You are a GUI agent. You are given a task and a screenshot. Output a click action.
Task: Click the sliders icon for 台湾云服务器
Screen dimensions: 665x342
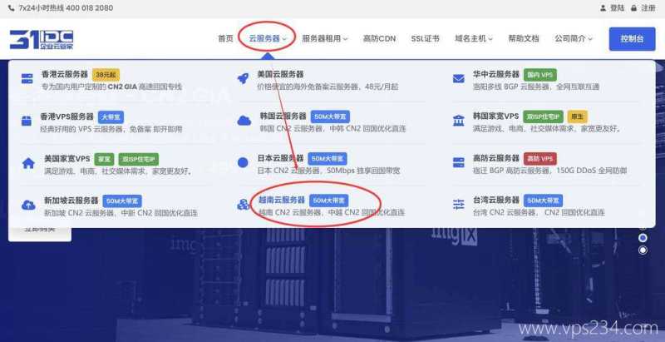point(459,205)
